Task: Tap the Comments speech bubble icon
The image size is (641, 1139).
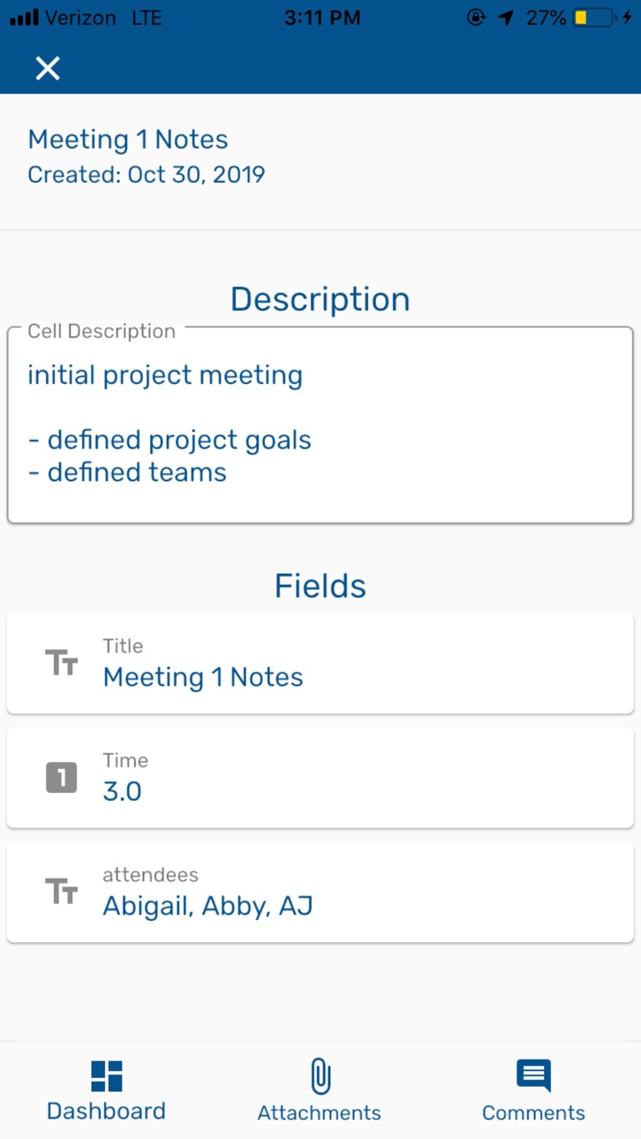Action: 533,1075
